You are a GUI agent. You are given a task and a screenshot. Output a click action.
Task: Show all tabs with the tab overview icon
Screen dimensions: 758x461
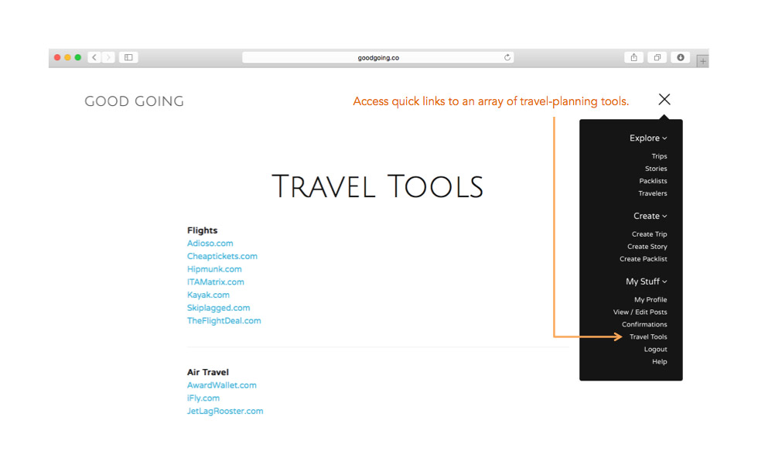coord(657,57)
